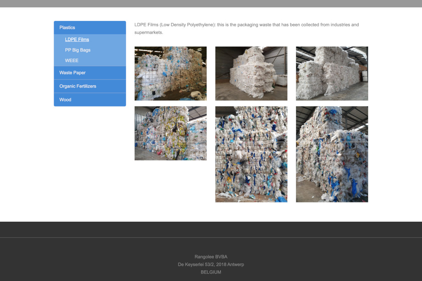422x281 pixels.
Task: Click the Rangolee BVBA company name
Action: coord(211,256)
